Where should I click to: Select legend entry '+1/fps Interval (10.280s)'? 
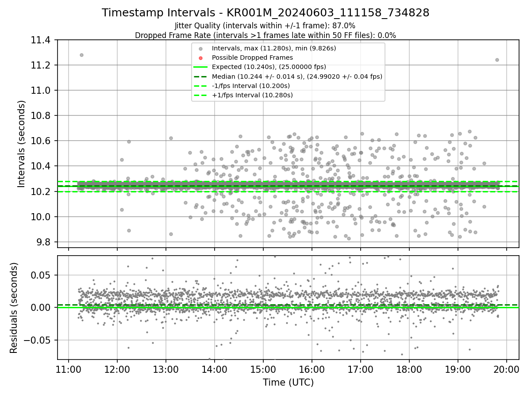click(x=252, y=95)
